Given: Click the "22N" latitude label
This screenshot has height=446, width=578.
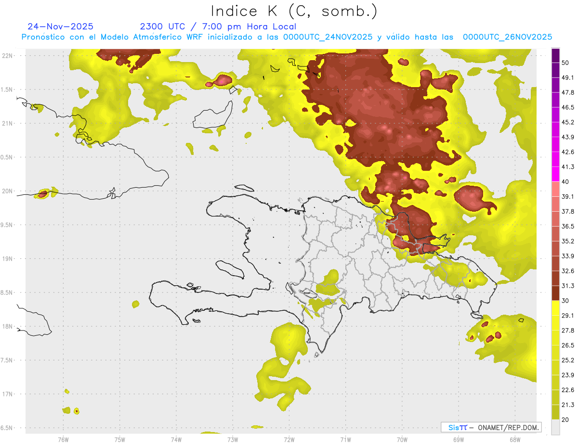Looking at the screenshot, I should coord(7,55).
